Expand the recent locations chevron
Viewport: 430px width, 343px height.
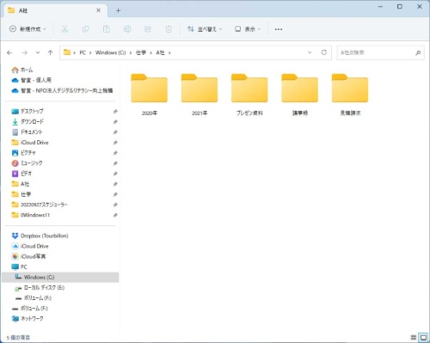(x=38, y=52)
